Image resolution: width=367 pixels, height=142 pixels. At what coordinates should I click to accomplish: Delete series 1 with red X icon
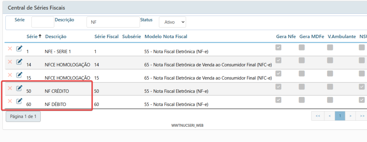click(x=10, y=49)
